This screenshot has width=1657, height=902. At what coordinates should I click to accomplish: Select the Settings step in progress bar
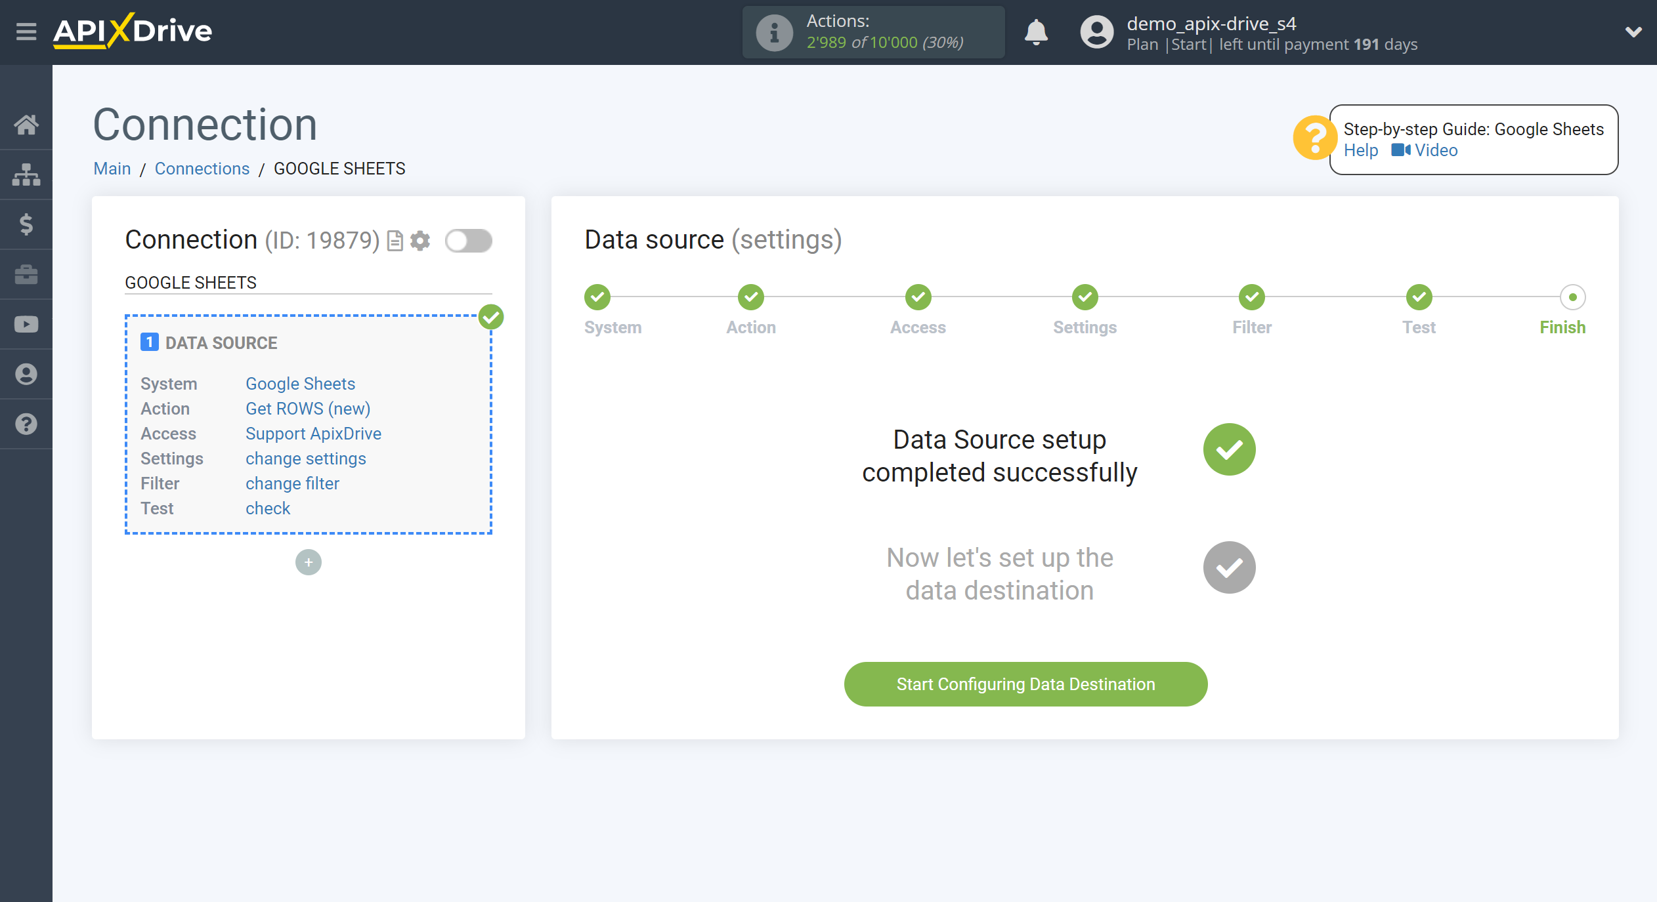[x=1086, y=298]
